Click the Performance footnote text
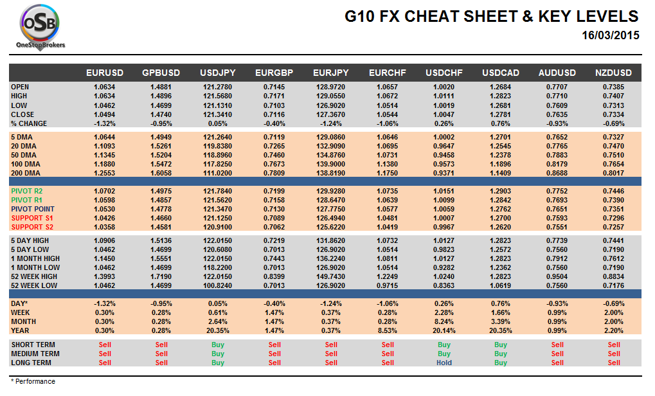 tap(33, 381)
